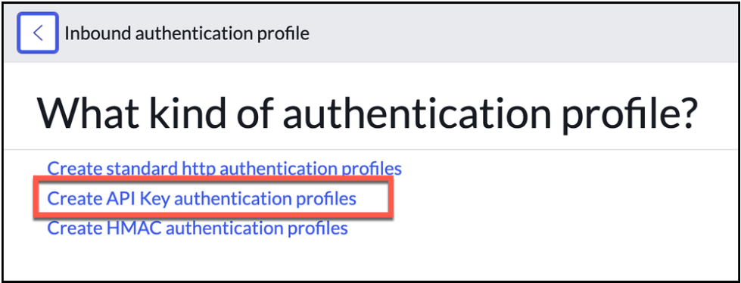Choose Create HMAC authentication profiles link
Image resolution: width=741 pixels, height=283 pixels.
(x=198, y=229)
